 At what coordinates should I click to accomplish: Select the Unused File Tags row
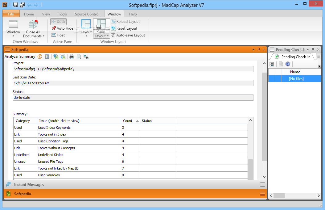[x=130, y=162]
